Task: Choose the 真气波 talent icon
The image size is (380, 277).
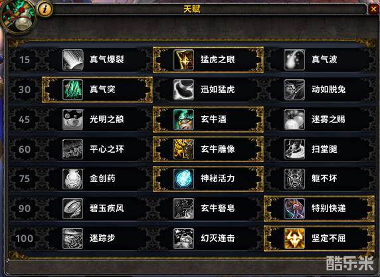Action: pos(294,60)
